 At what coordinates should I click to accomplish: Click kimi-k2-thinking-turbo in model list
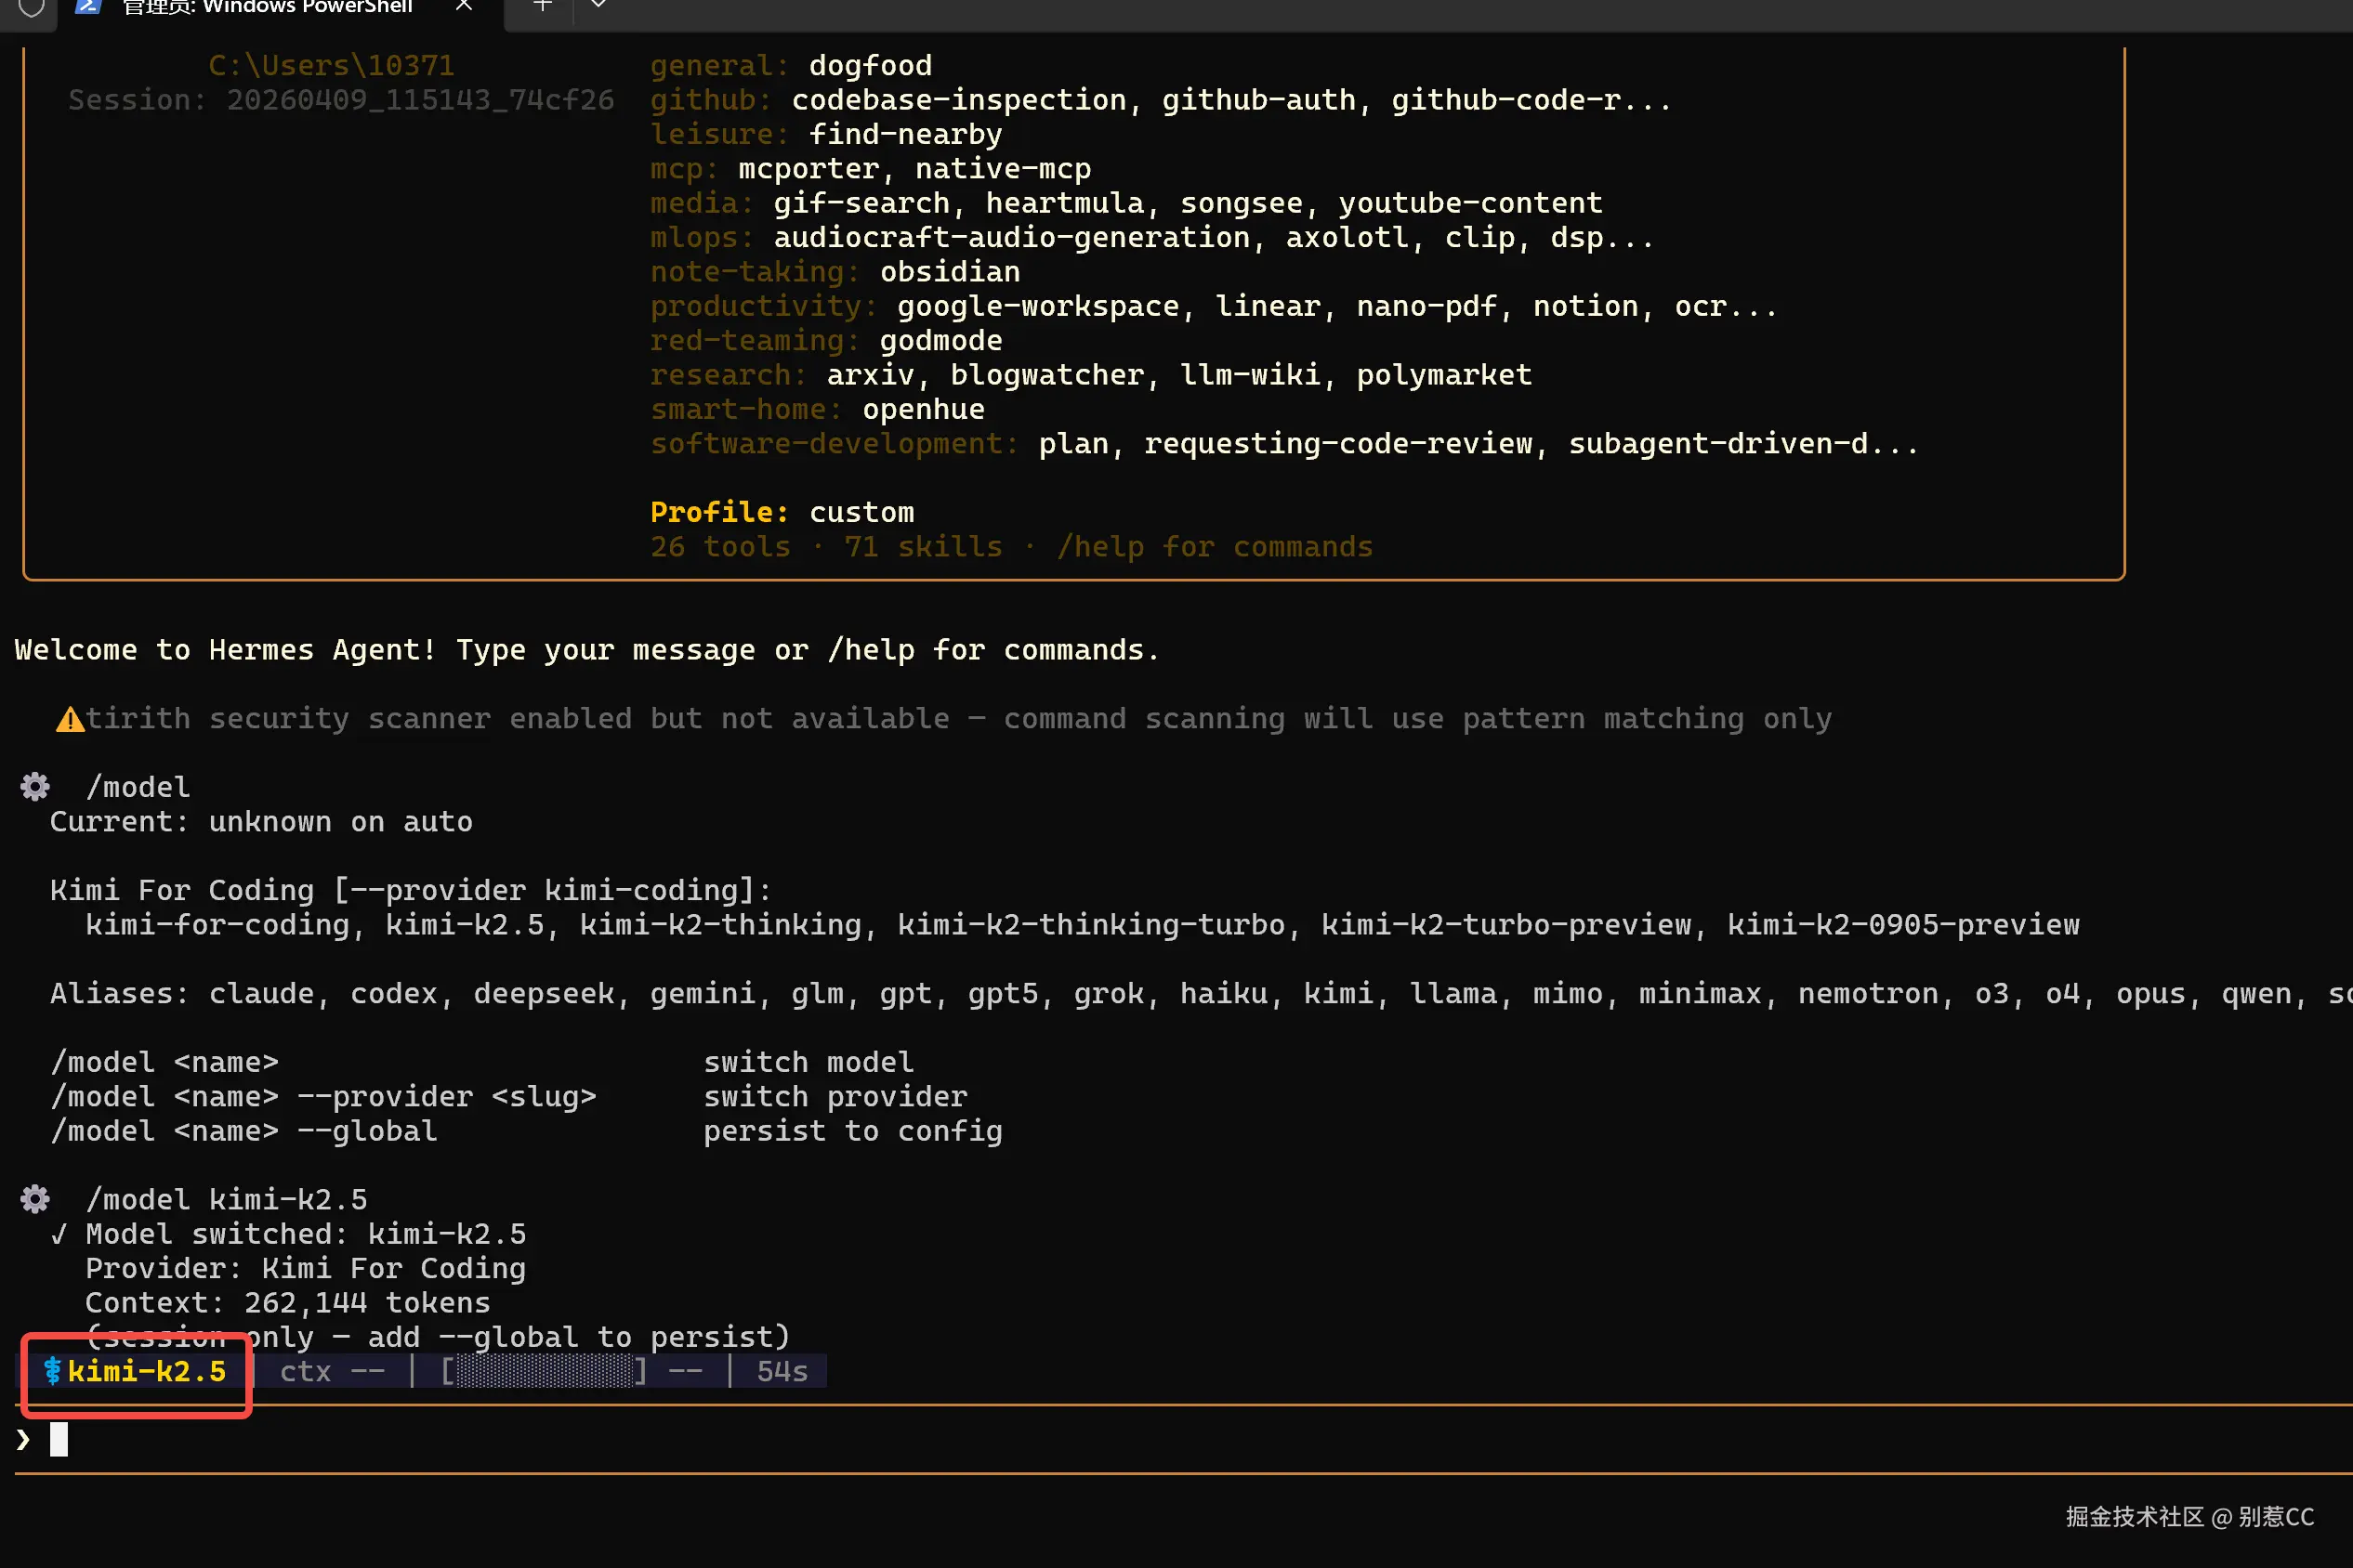tap(1090, 925)
